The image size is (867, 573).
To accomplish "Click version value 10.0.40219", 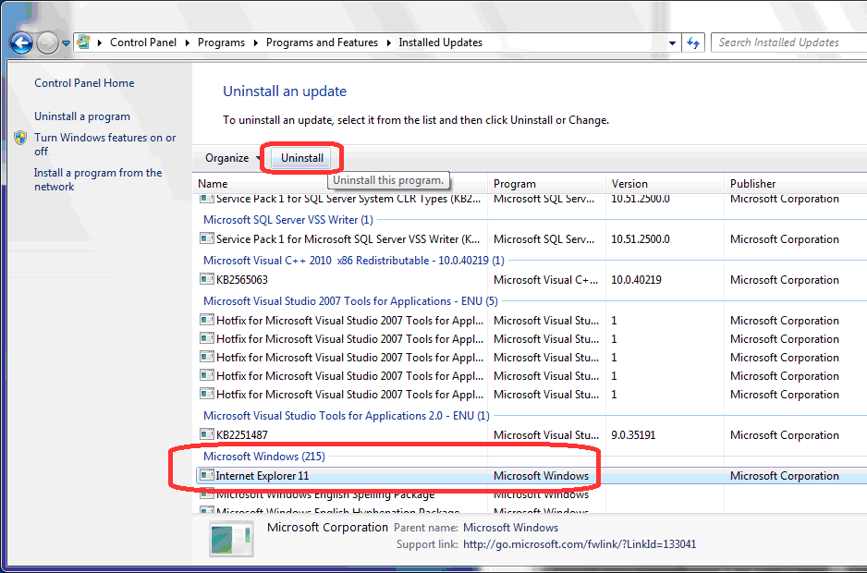I will 636,280.
